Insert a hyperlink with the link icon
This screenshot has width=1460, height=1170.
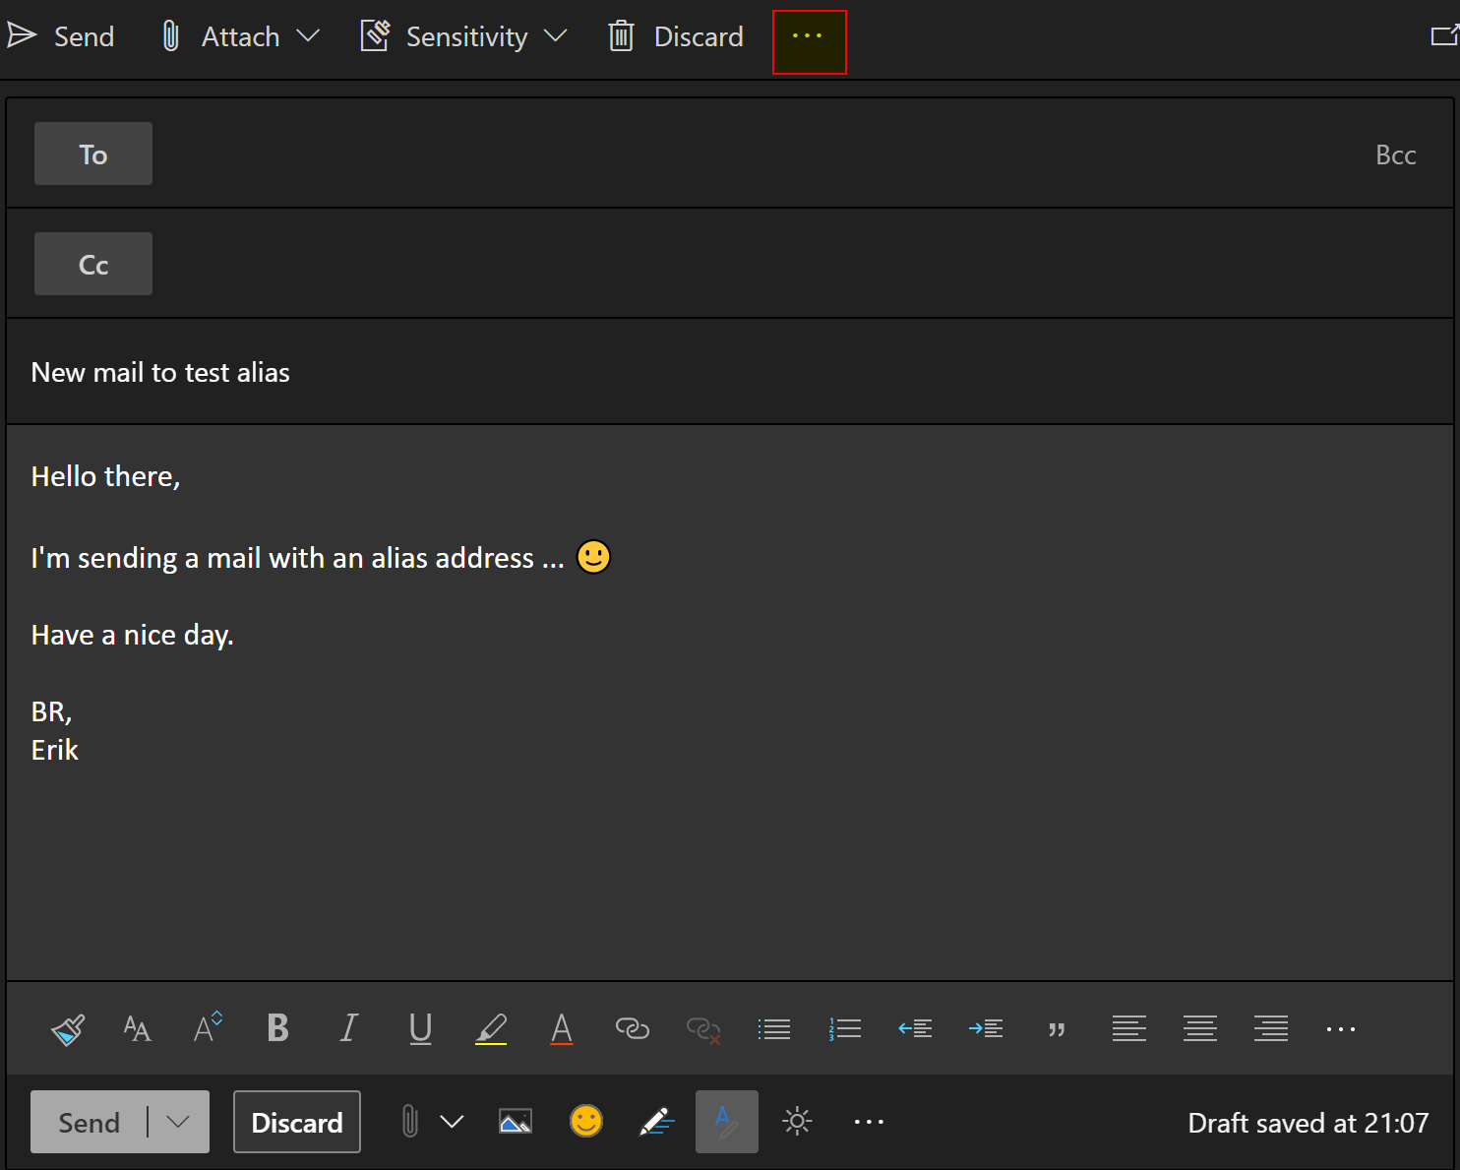(x=632, y=1029)
